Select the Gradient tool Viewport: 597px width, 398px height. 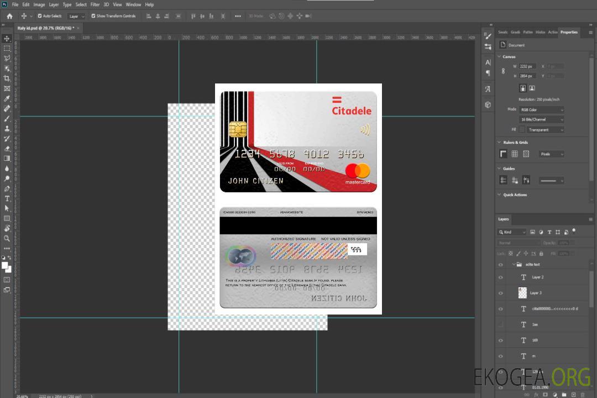pyautogui.click(x=7, y=159)
